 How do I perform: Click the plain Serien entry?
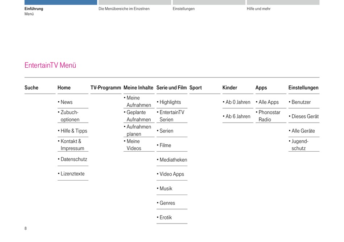click(166, 131)
